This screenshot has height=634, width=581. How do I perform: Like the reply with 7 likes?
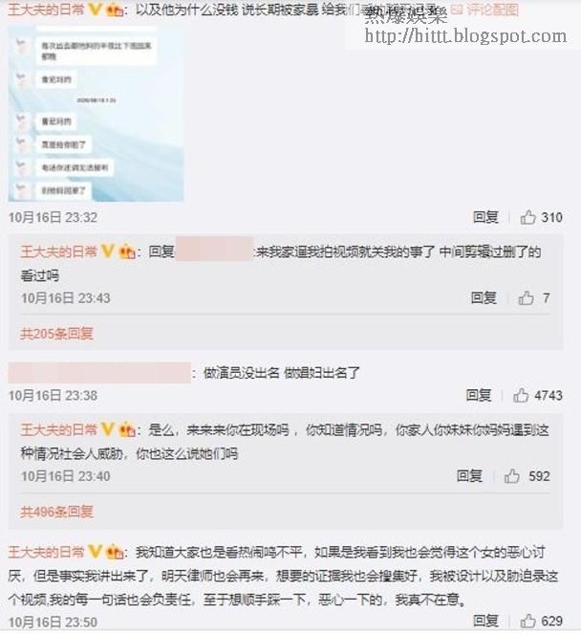[526, 298]
